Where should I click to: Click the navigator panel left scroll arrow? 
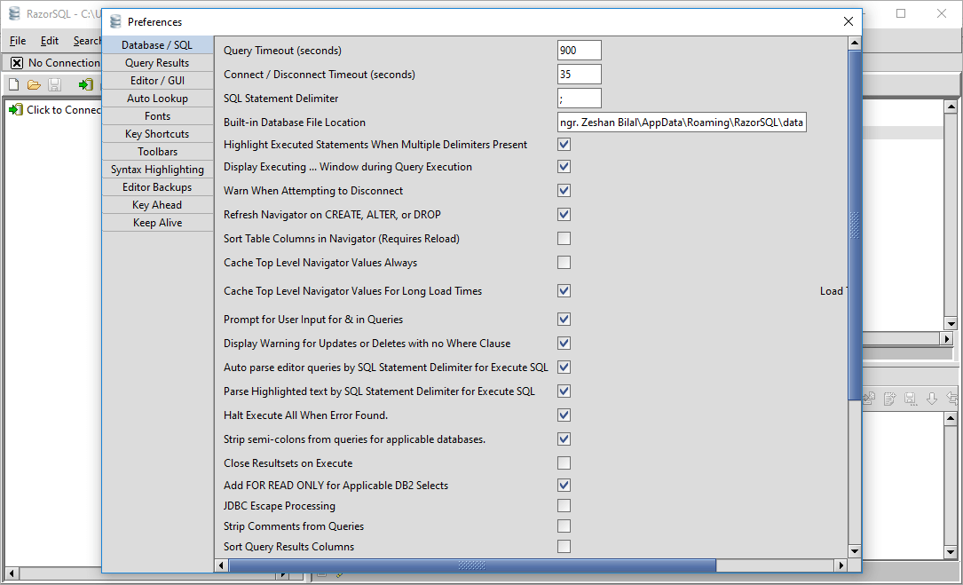coord(11,573)
